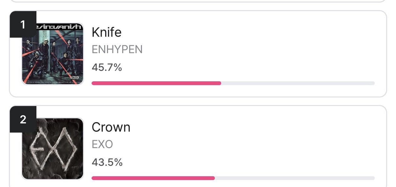Click the EXO artist name
This screenshot has height=187, width=396.
click(102, 144)
